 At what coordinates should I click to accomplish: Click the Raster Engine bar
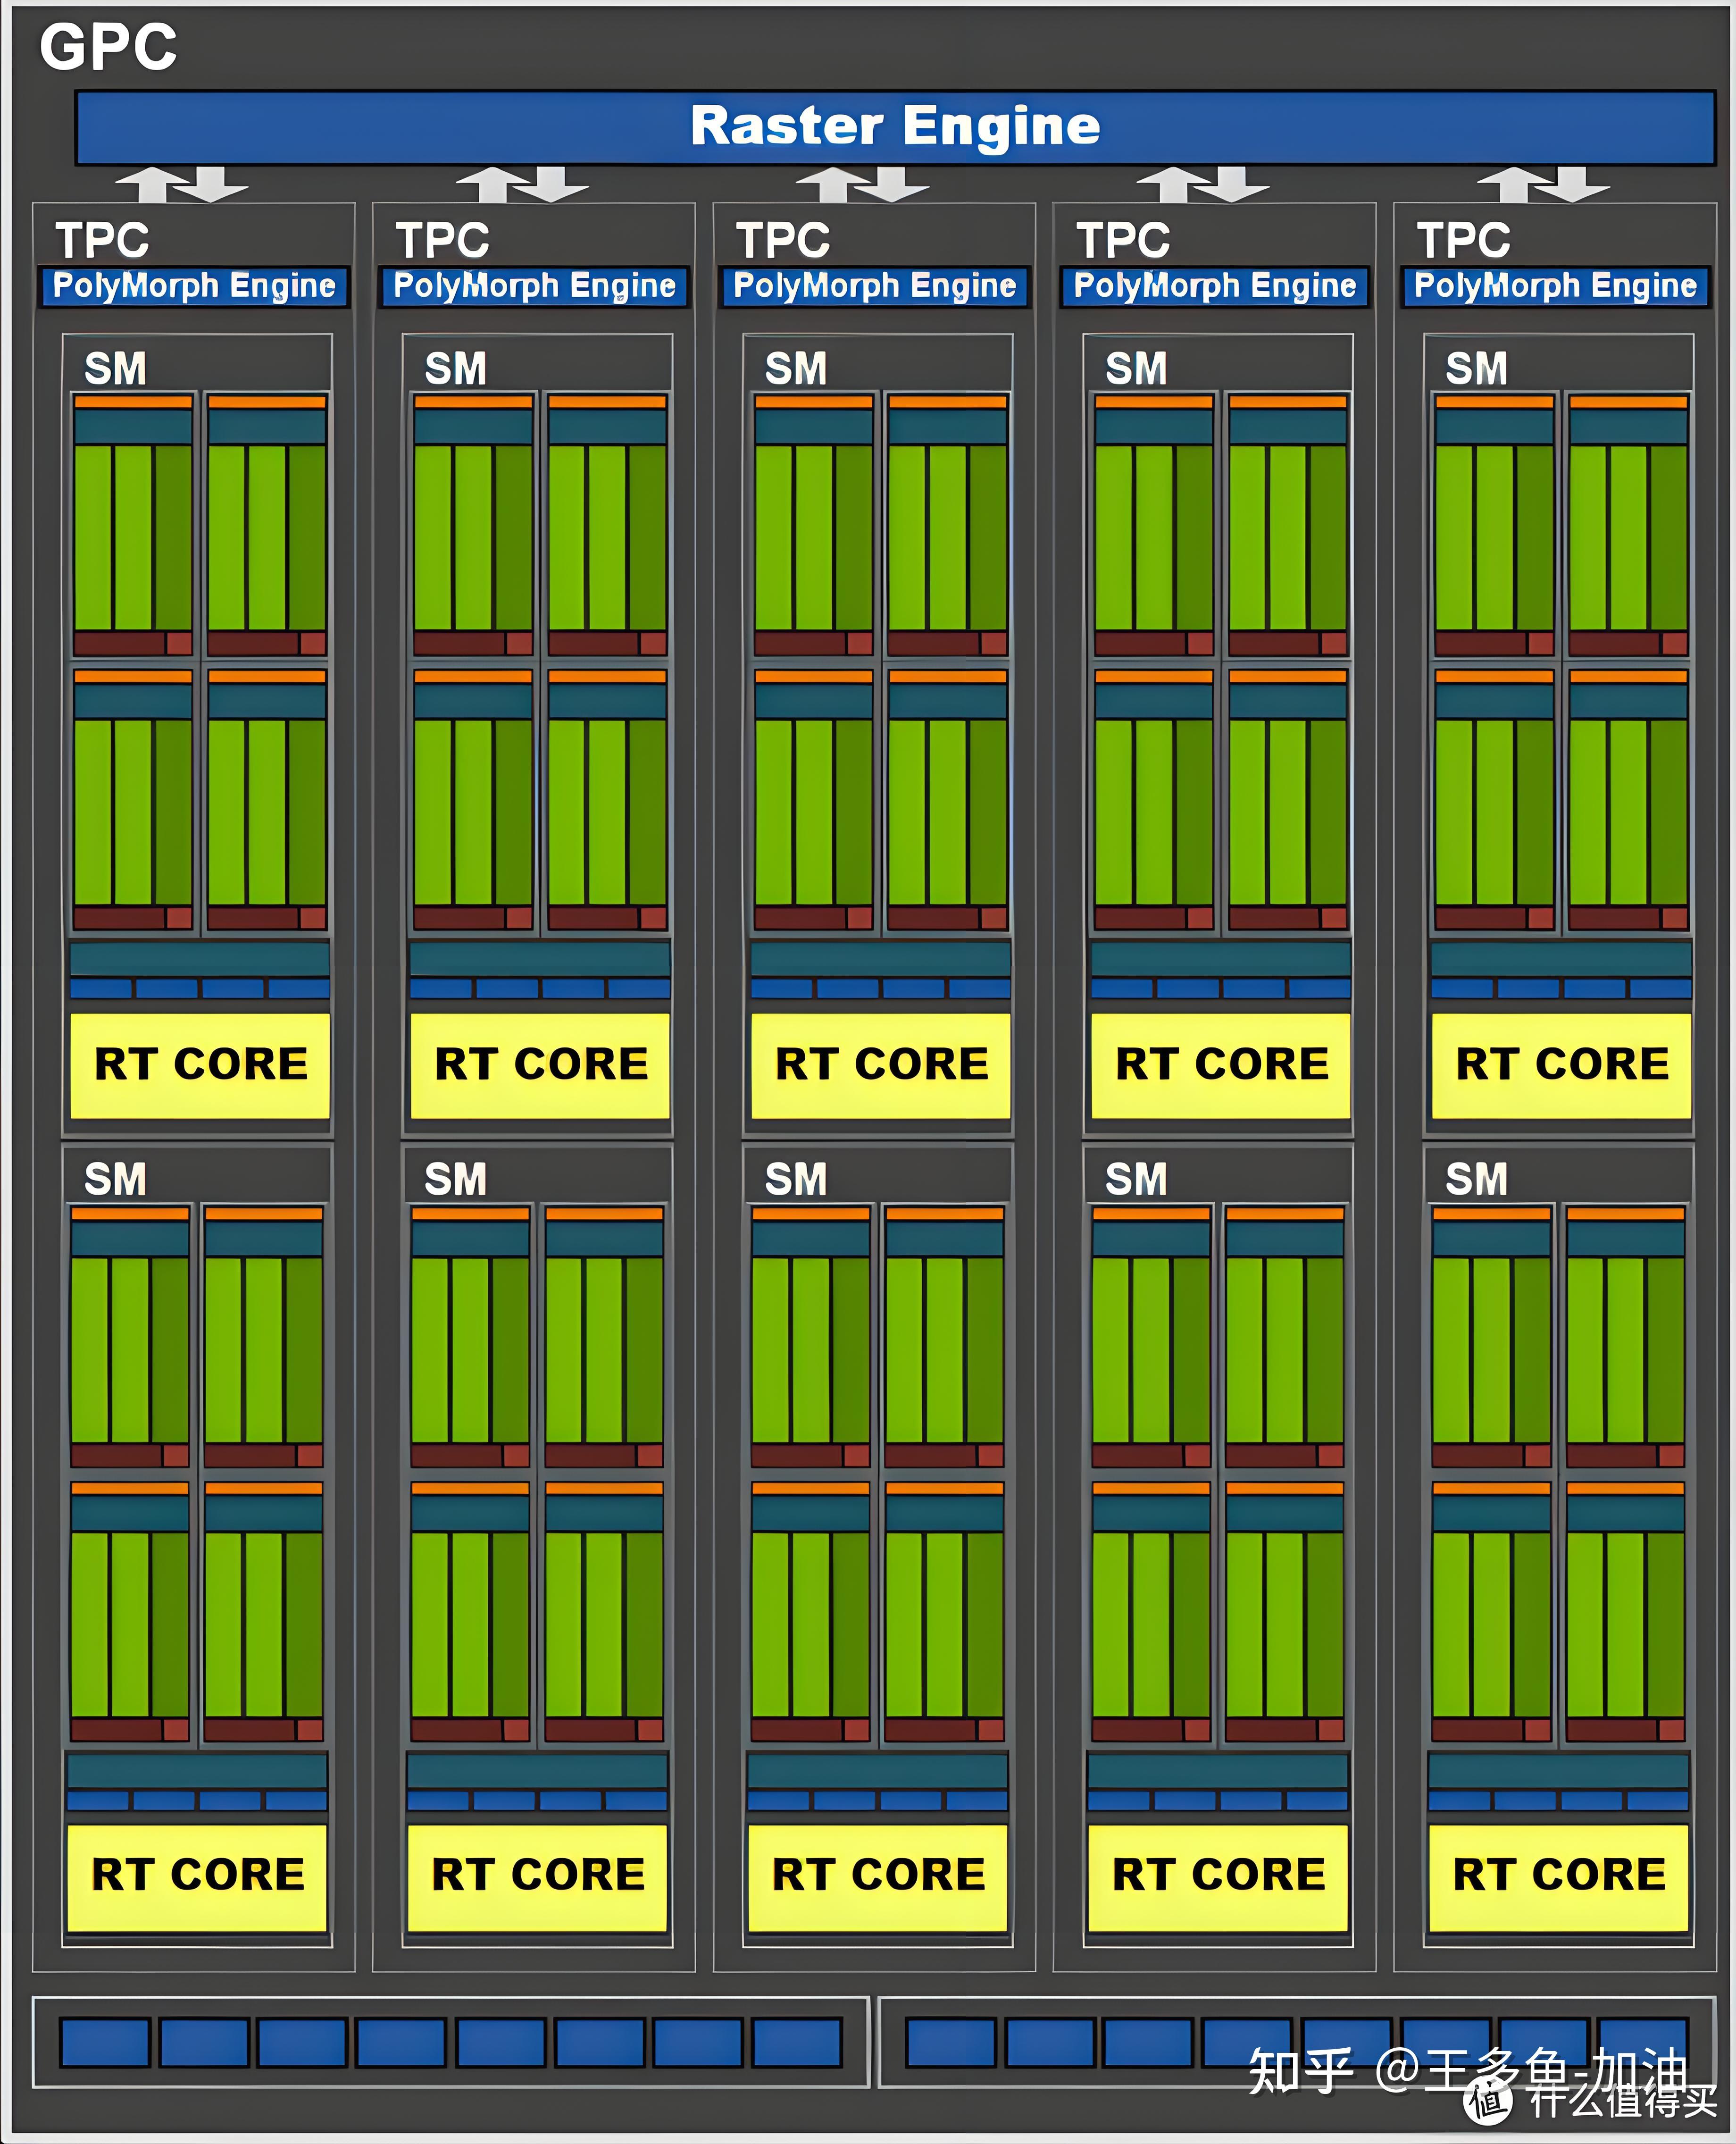point(895,127)
